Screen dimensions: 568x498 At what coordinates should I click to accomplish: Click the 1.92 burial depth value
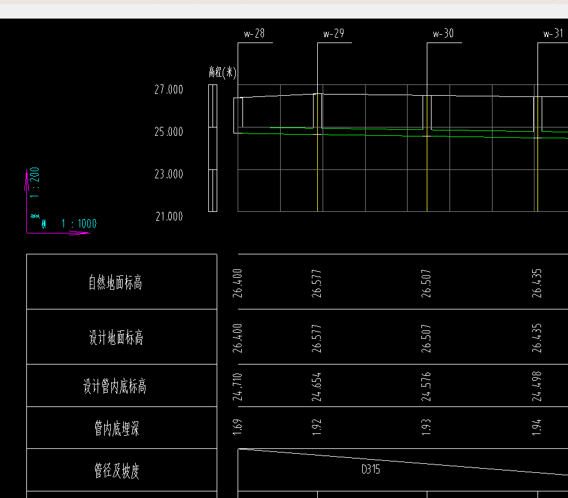pos(316,427)
